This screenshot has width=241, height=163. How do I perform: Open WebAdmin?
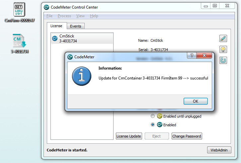(219, 150)
